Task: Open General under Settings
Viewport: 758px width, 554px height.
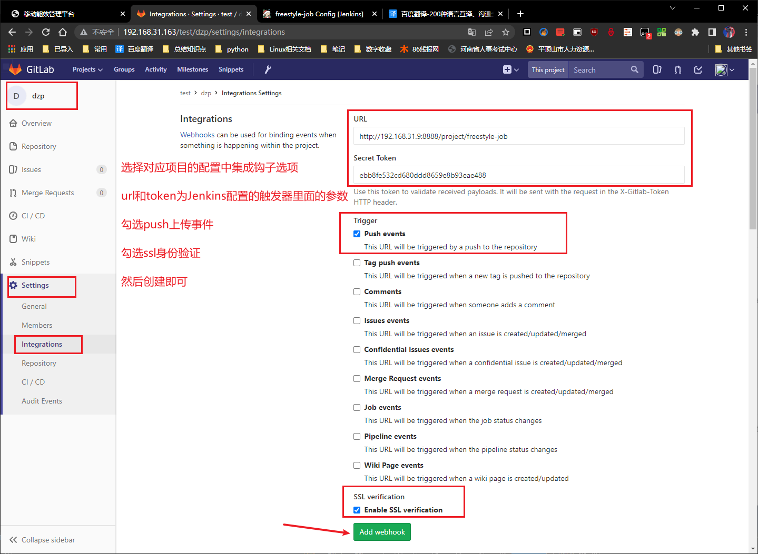Action: 34,306
